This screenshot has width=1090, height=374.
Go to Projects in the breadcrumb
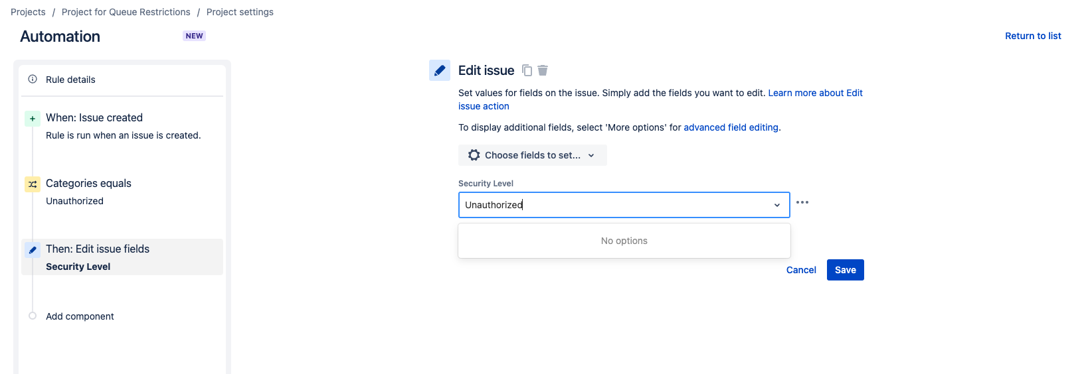pyautogui.click(x=28, y=12)
